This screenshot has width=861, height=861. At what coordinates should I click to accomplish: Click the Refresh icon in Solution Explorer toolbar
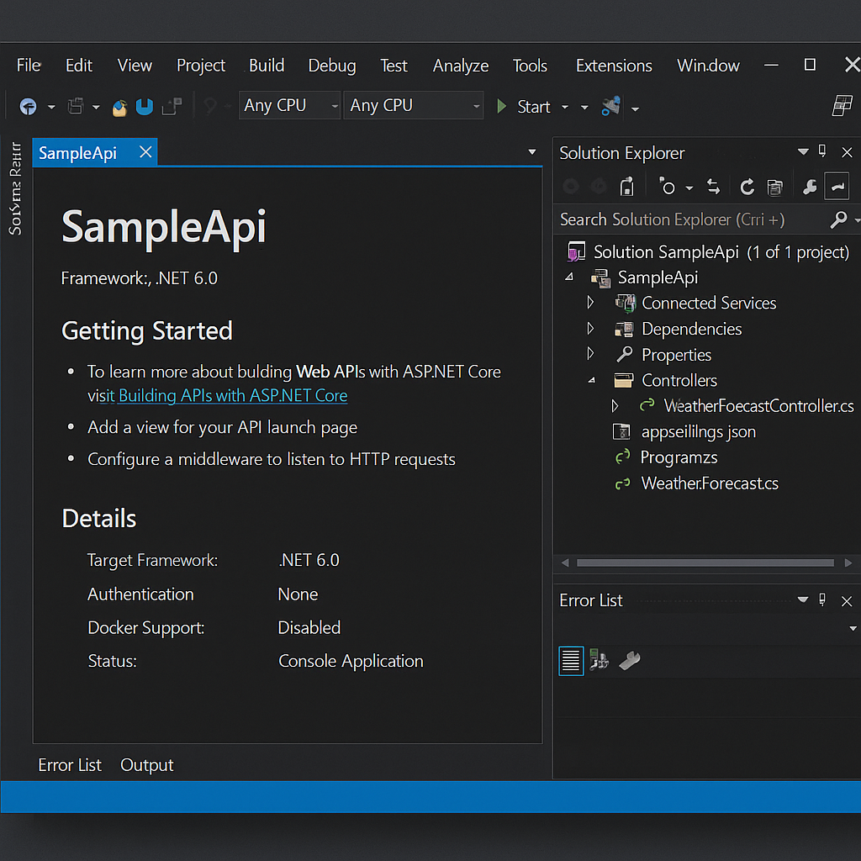[747, 188]
